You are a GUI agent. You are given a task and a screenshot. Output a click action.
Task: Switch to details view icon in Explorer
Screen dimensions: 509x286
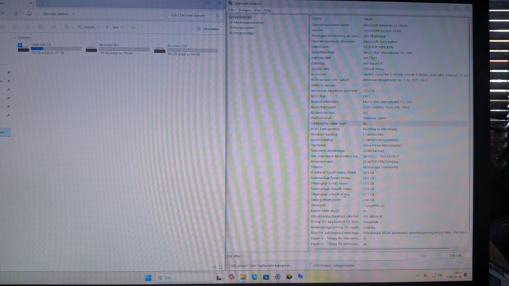point(214,267)
